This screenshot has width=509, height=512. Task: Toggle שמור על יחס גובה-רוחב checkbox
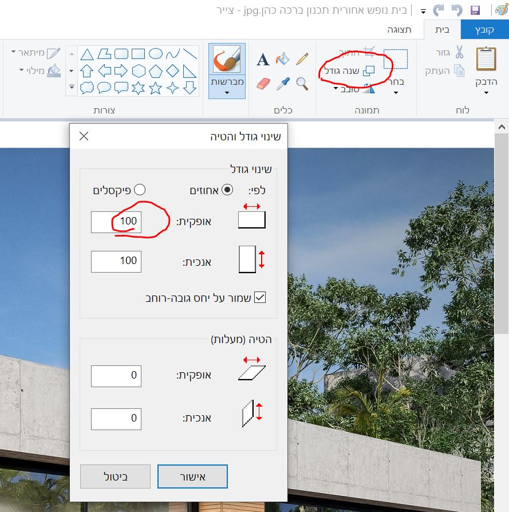pos(260,297)
